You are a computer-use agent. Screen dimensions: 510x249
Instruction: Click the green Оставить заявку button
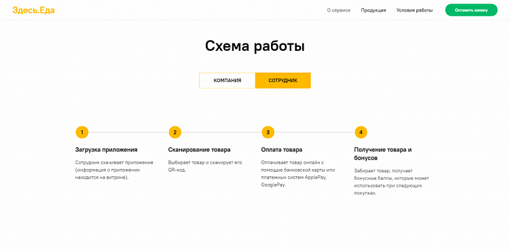click(x=471, y=10)
